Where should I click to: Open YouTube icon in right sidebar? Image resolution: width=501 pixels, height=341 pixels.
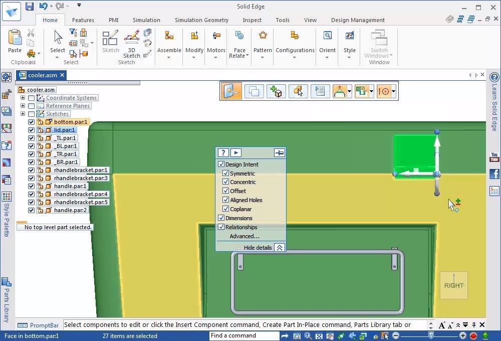click(494, 157)
